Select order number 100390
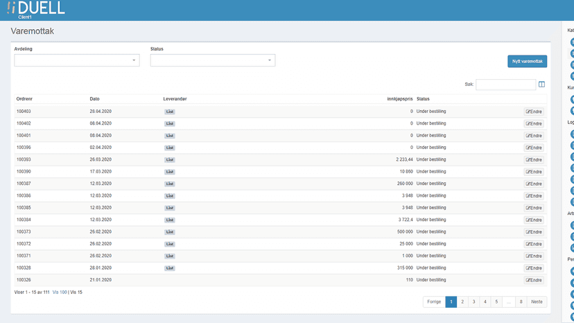 (24, 171)
